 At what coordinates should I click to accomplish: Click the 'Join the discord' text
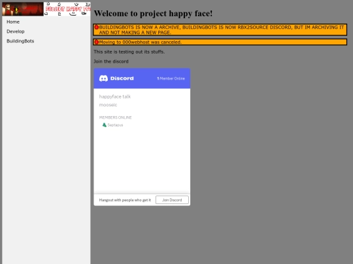111,61
